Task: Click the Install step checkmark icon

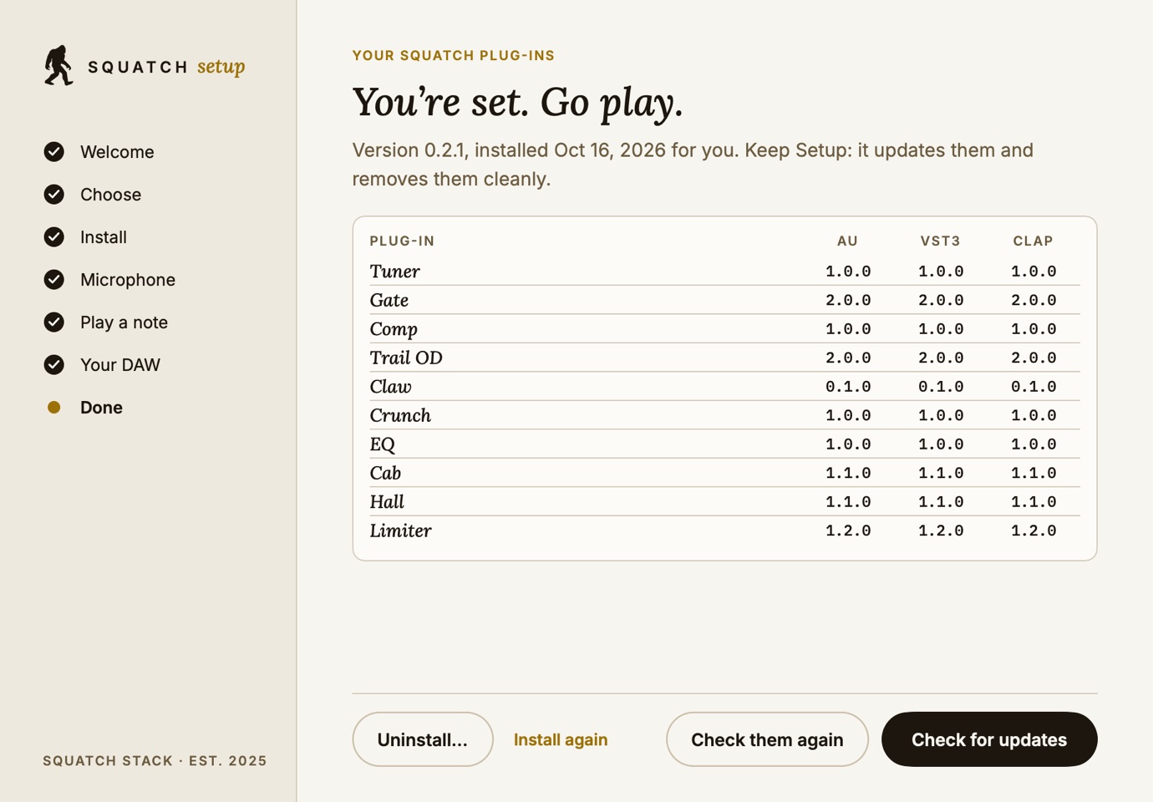Action: [54, 237]
